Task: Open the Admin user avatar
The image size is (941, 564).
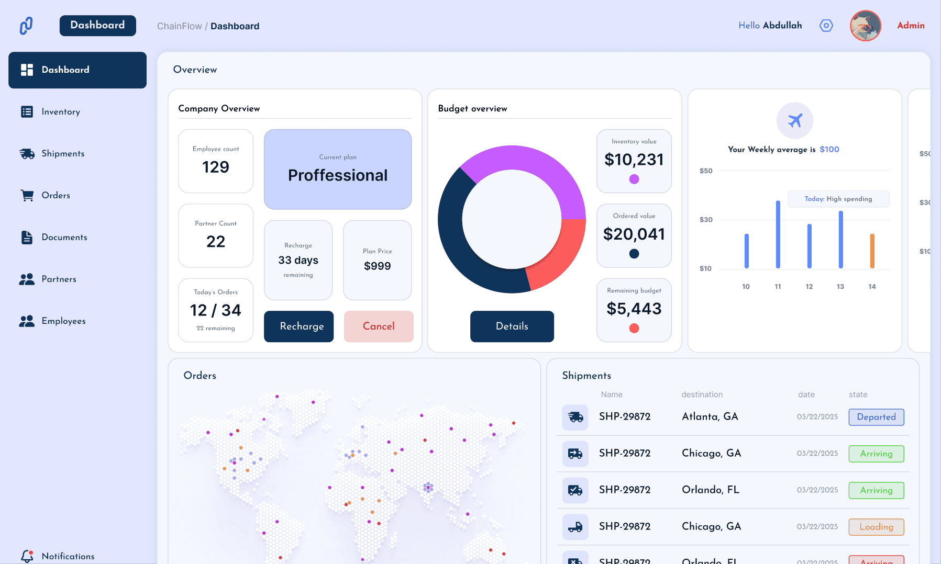Action: 865,26
